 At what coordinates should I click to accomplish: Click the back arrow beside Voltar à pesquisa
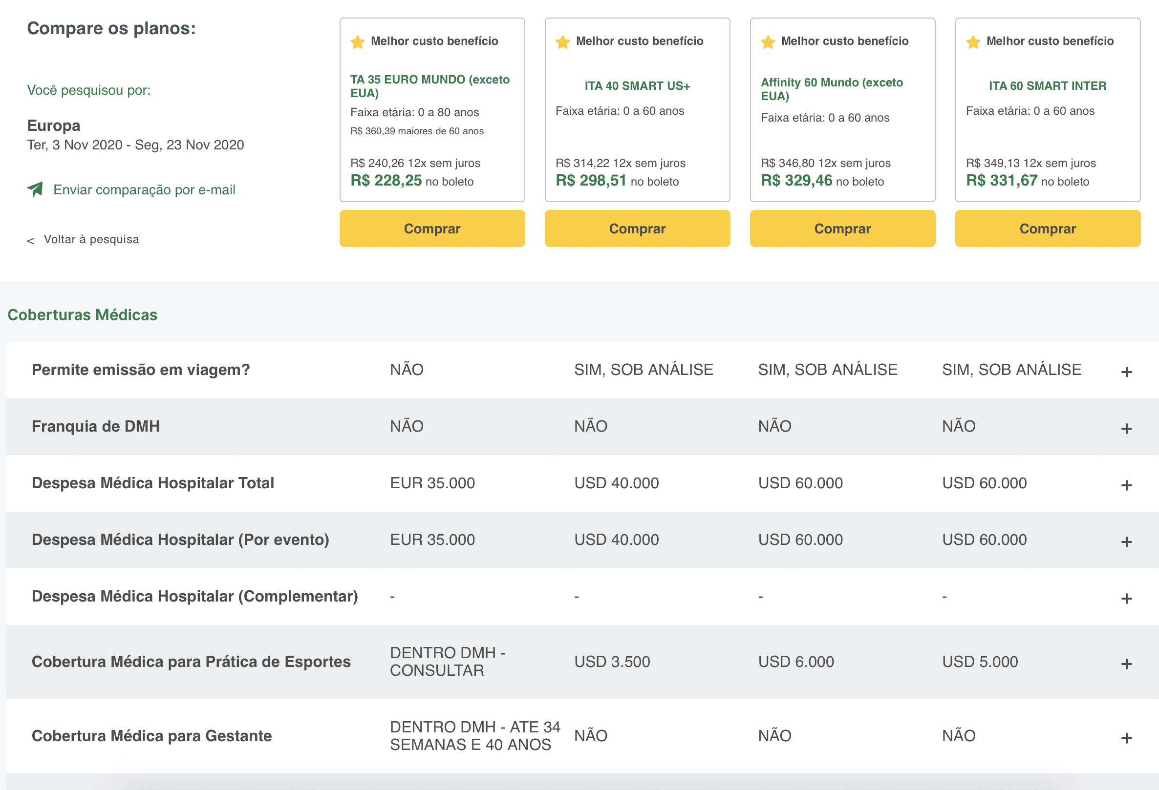30,241
